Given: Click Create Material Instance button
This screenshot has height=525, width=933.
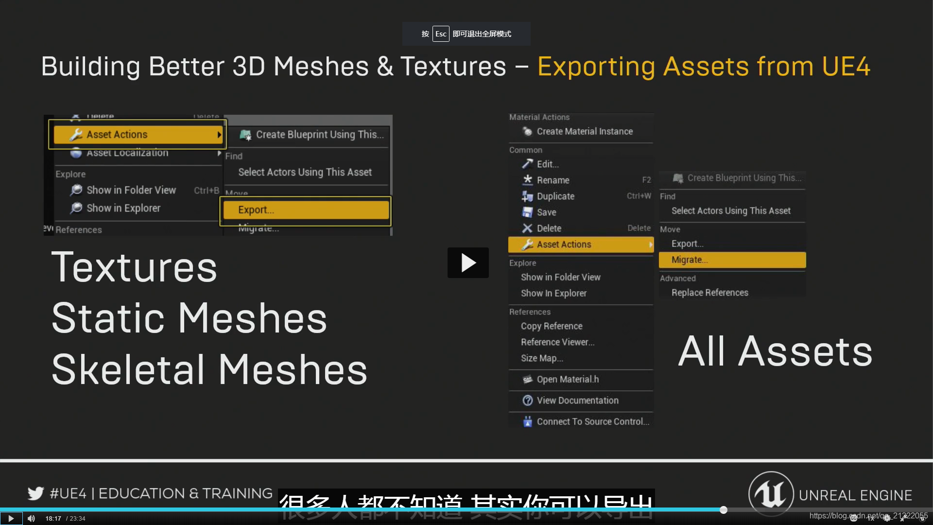Looking at the screenshot, I should (584, 131).
